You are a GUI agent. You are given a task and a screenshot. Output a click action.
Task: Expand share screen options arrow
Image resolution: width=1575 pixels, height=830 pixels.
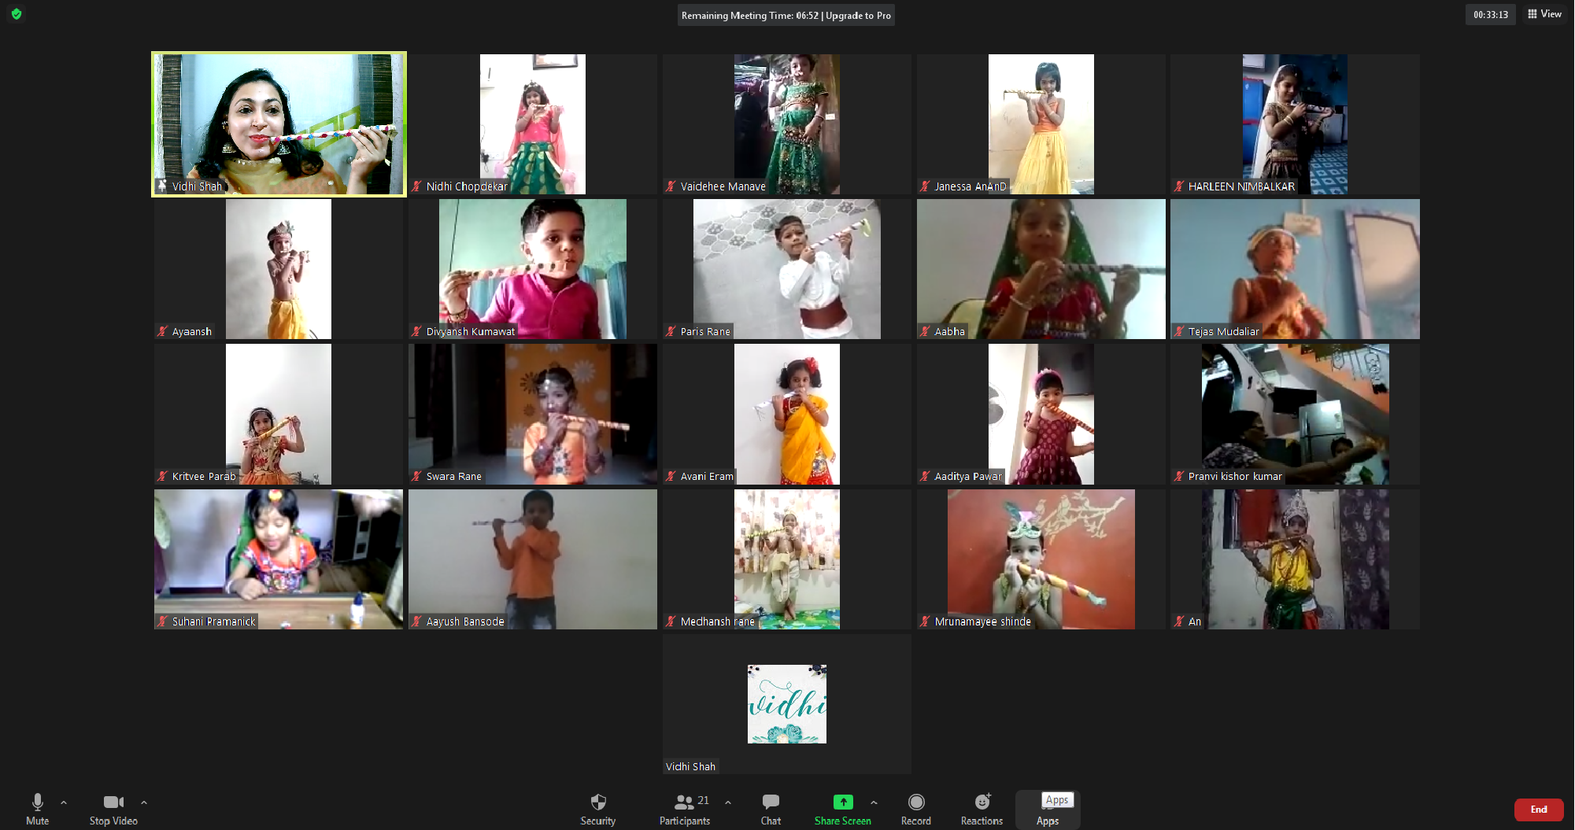874,802
